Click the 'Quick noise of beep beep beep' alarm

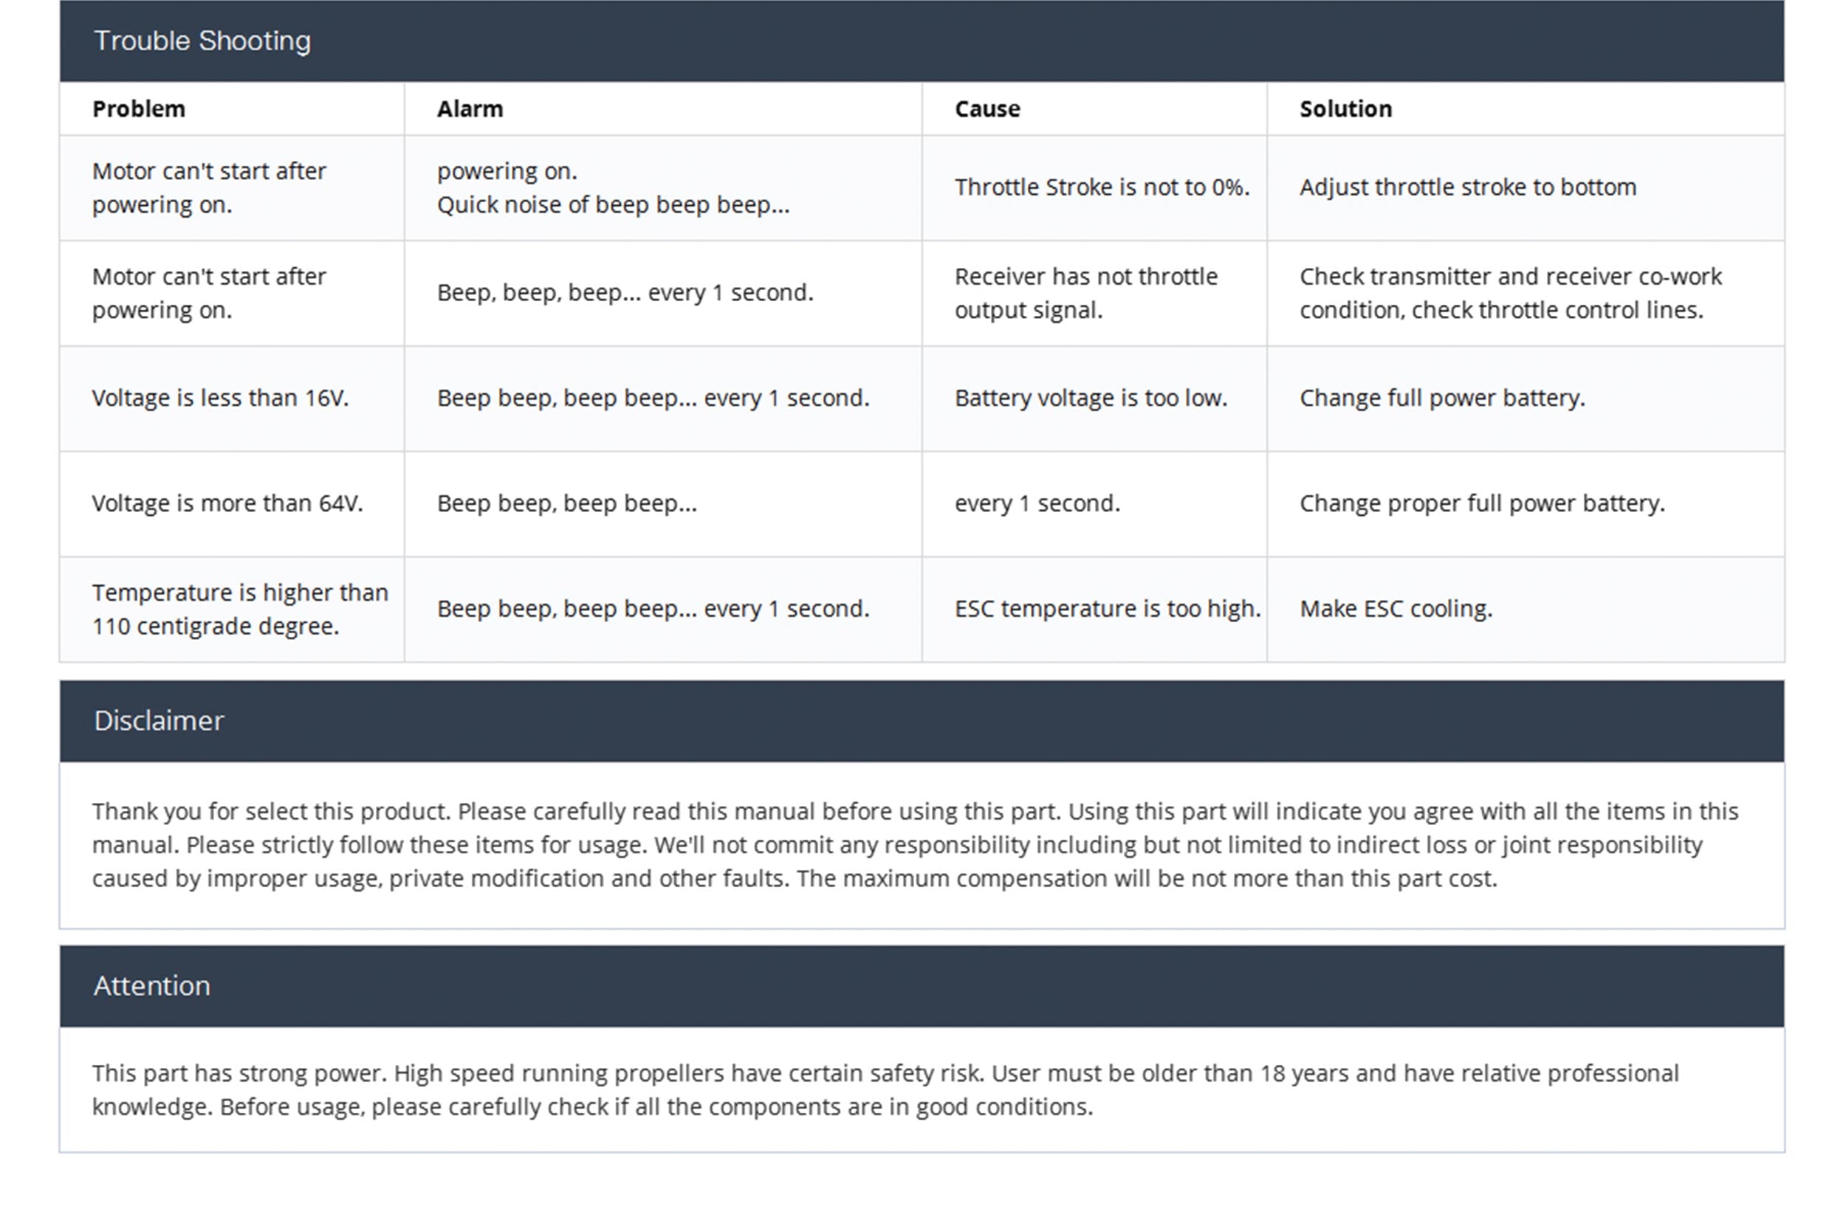click(x=613, y=204)
